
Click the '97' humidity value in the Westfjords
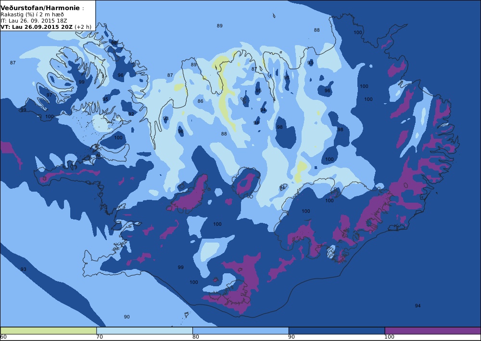pyautogui.click(x=50, y=95)
